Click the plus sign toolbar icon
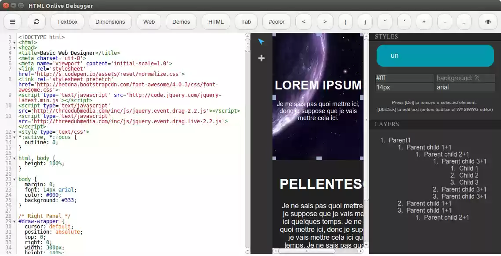The image size is (501, 256). [424, 21]
